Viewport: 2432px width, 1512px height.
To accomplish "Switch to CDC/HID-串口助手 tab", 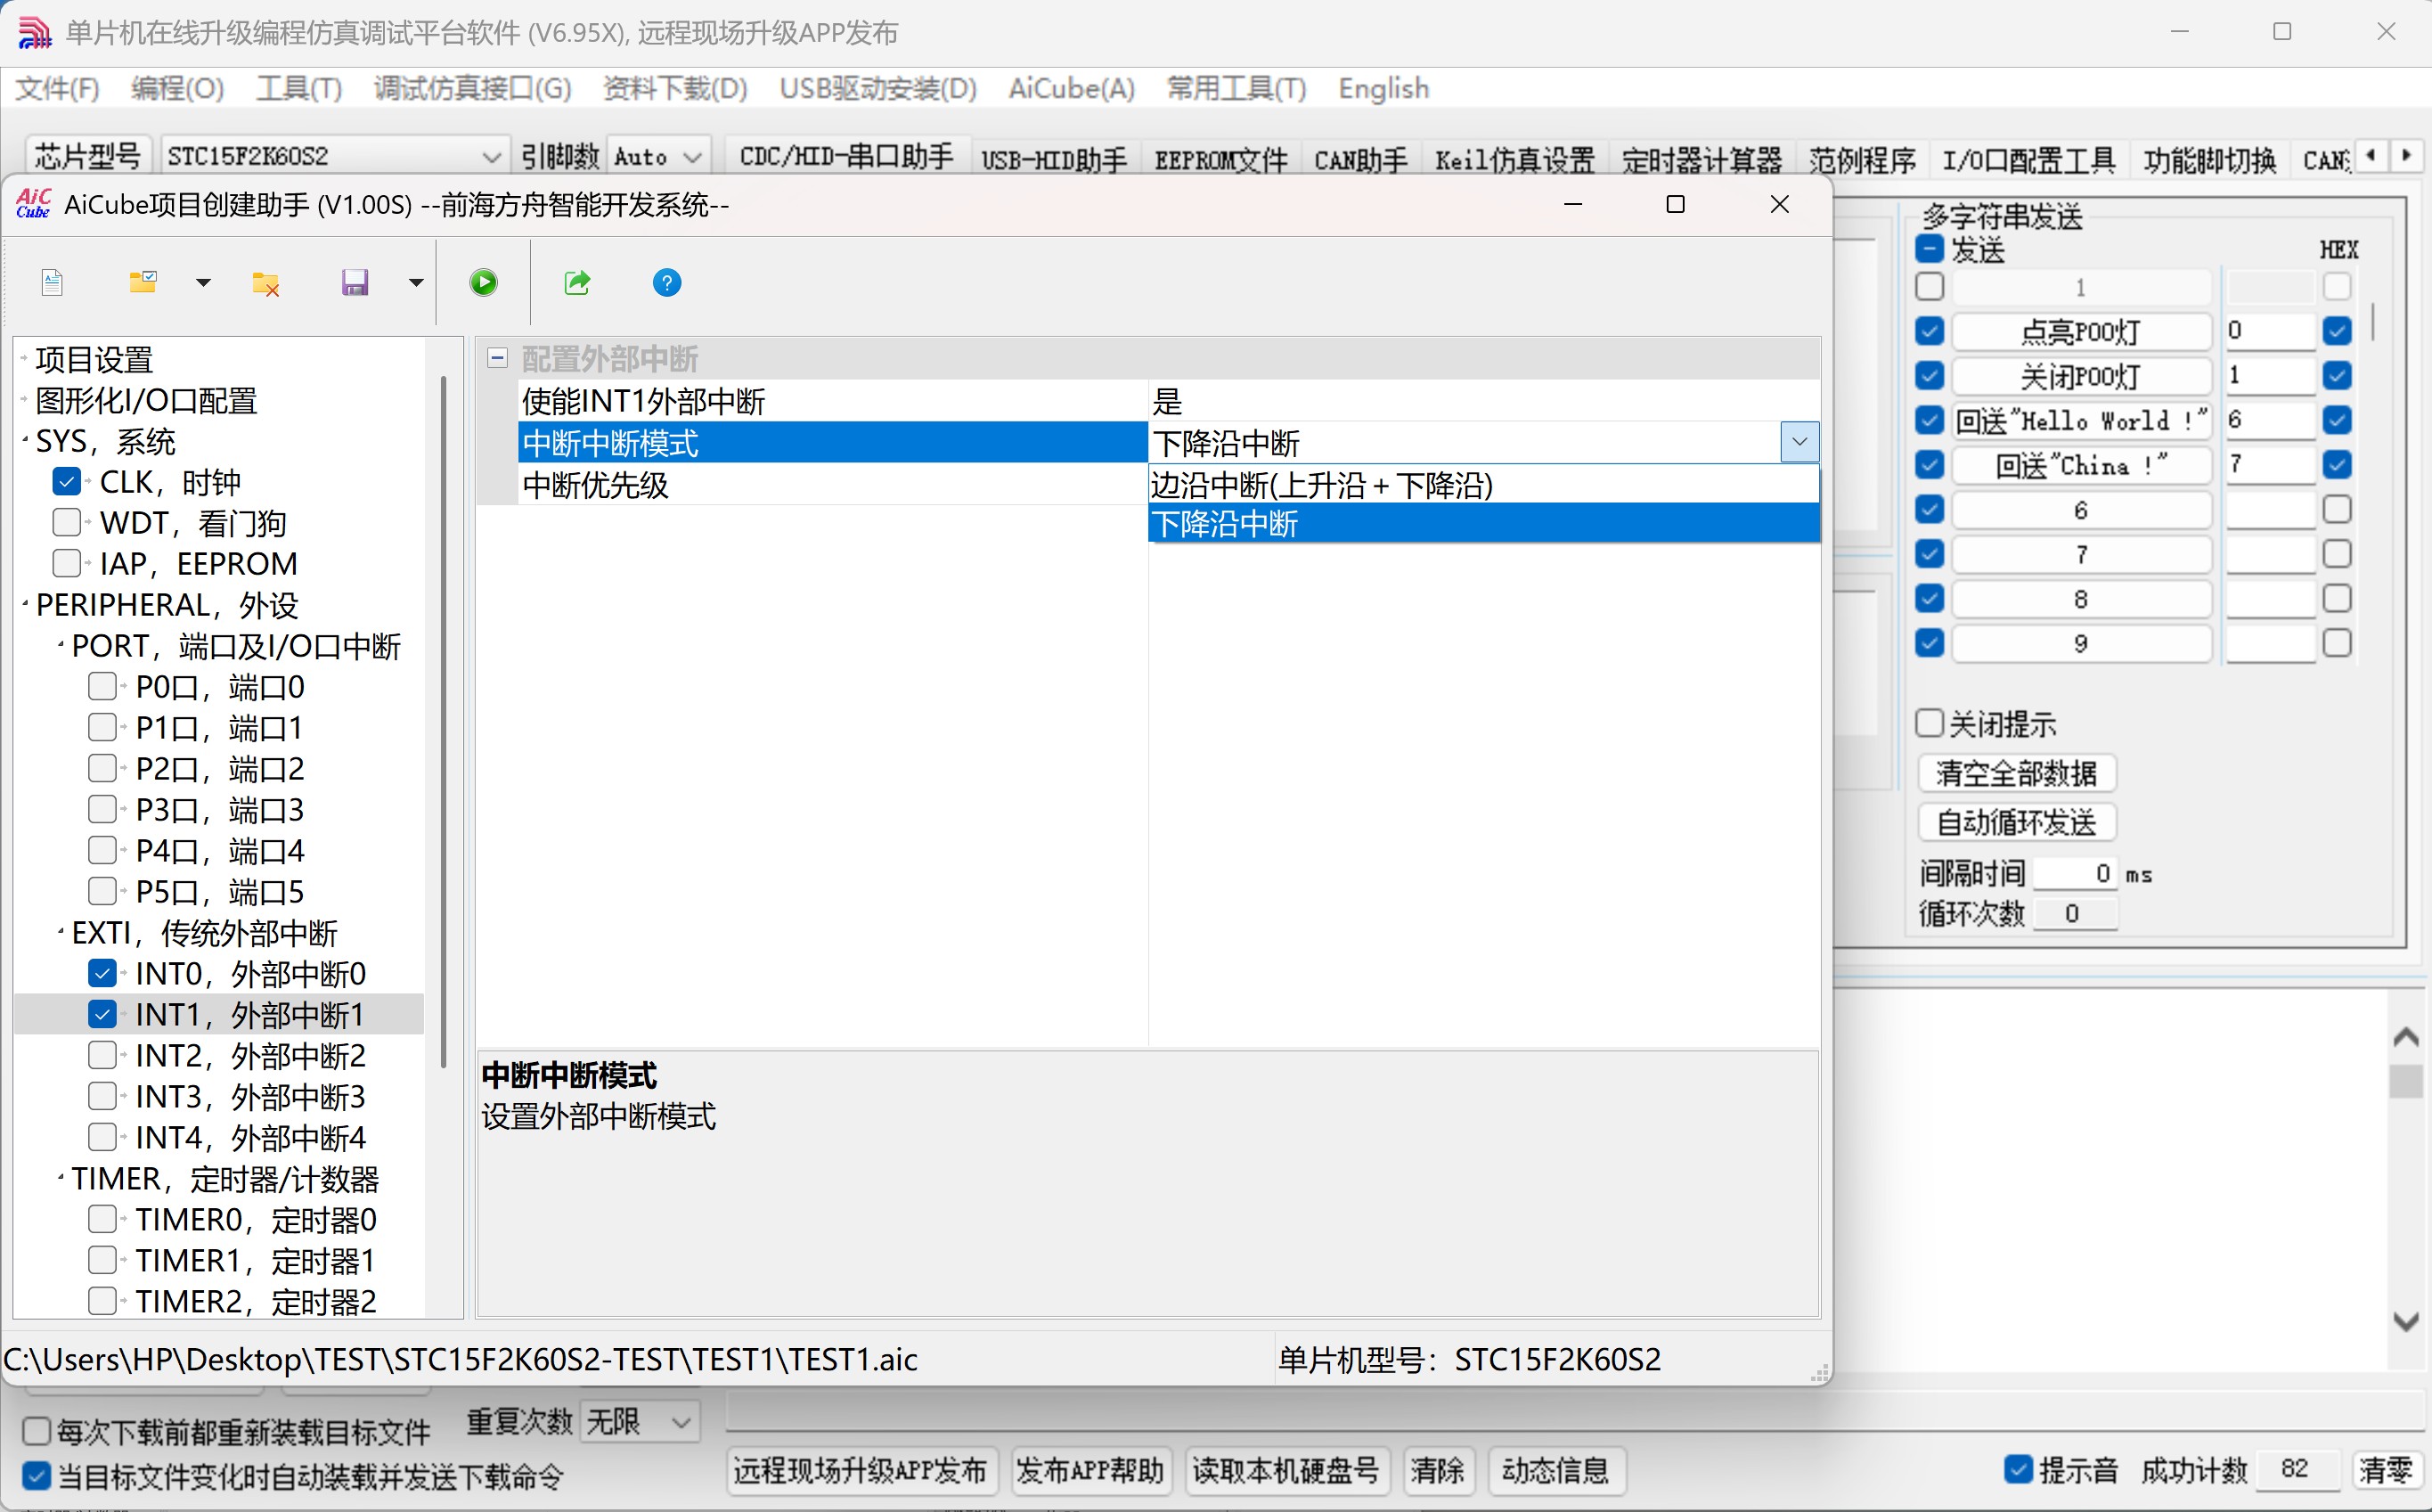I will pyautogui.click(x=845, y=157).
